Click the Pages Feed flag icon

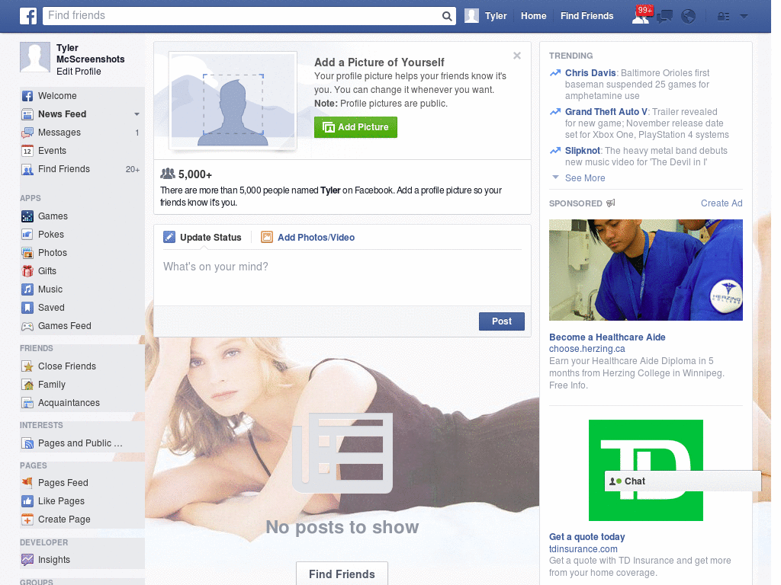27,482
